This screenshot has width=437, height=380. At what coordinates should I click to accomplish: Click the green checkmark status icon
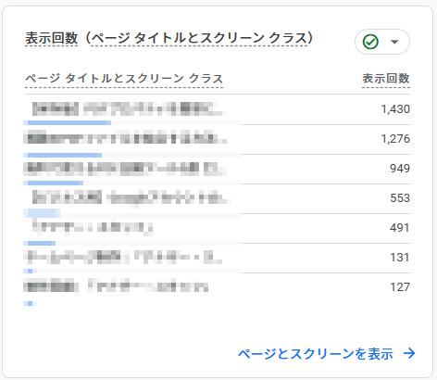[370, 42]
